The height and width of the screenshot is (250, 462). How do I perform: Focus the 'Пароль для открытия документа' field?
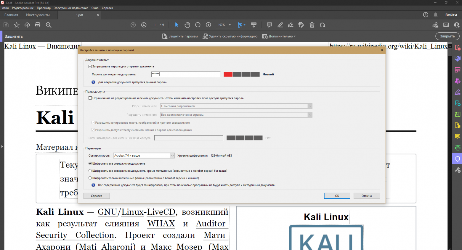[x=186, y=74]
